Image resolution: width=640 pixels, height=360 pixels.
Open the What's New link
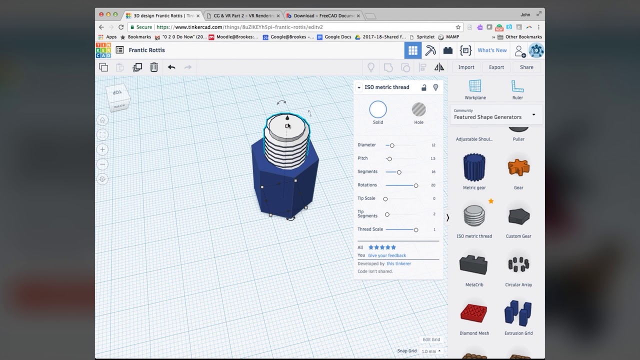point(492,50)
